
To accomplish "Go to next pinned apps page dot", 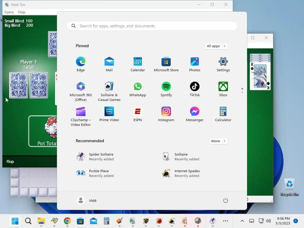I will point(242,92).
